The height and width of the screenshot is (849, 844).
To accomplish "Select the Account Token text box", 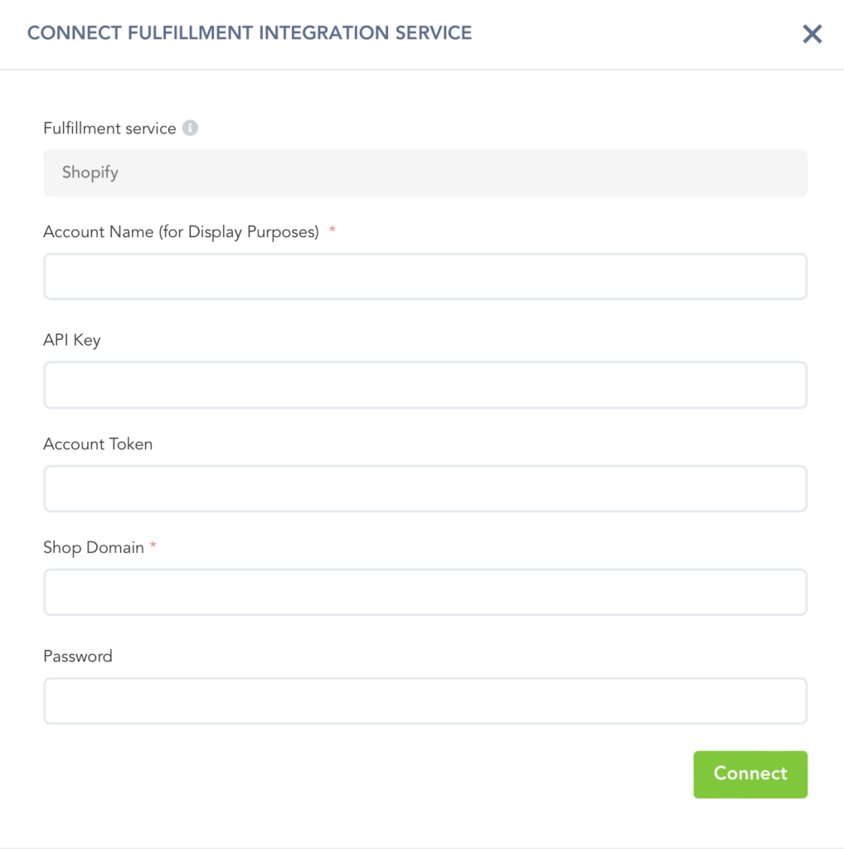I will pyautogui.click(x=424, y=488).
